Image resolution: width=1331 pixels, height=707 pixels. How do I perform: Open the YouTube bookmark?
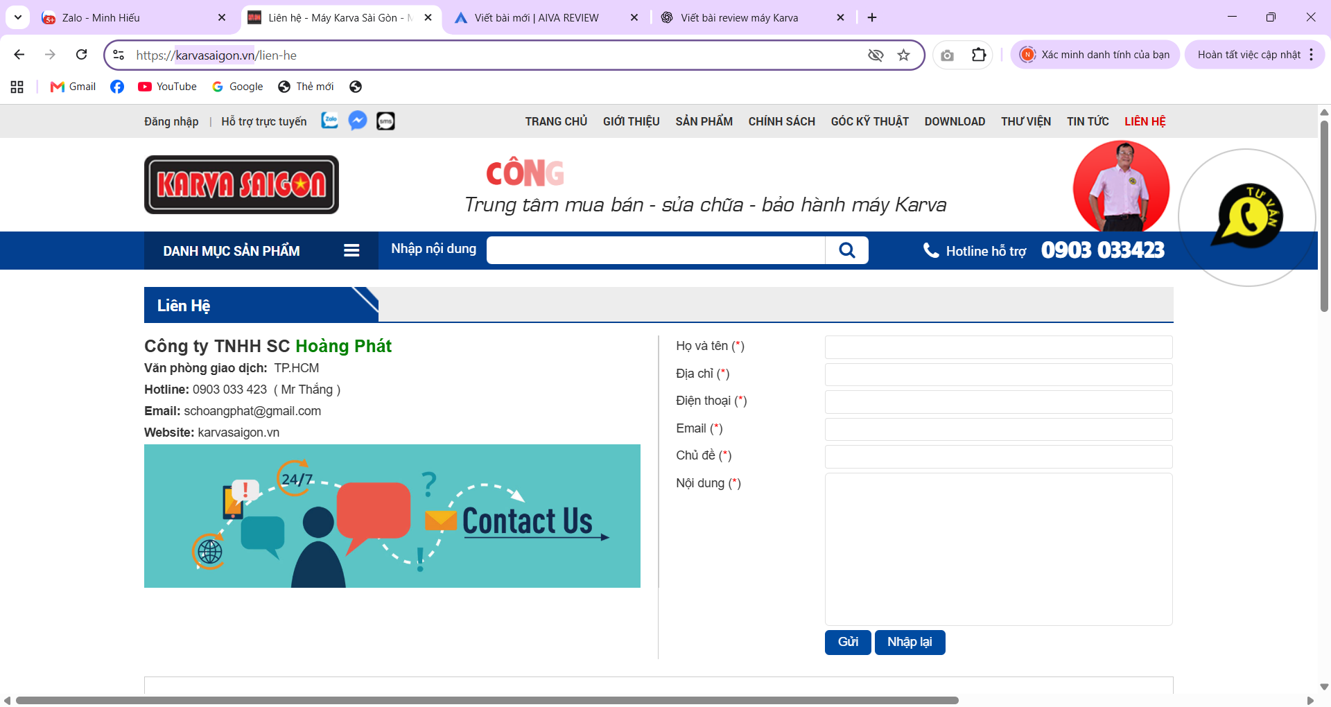tap(167, 87)
